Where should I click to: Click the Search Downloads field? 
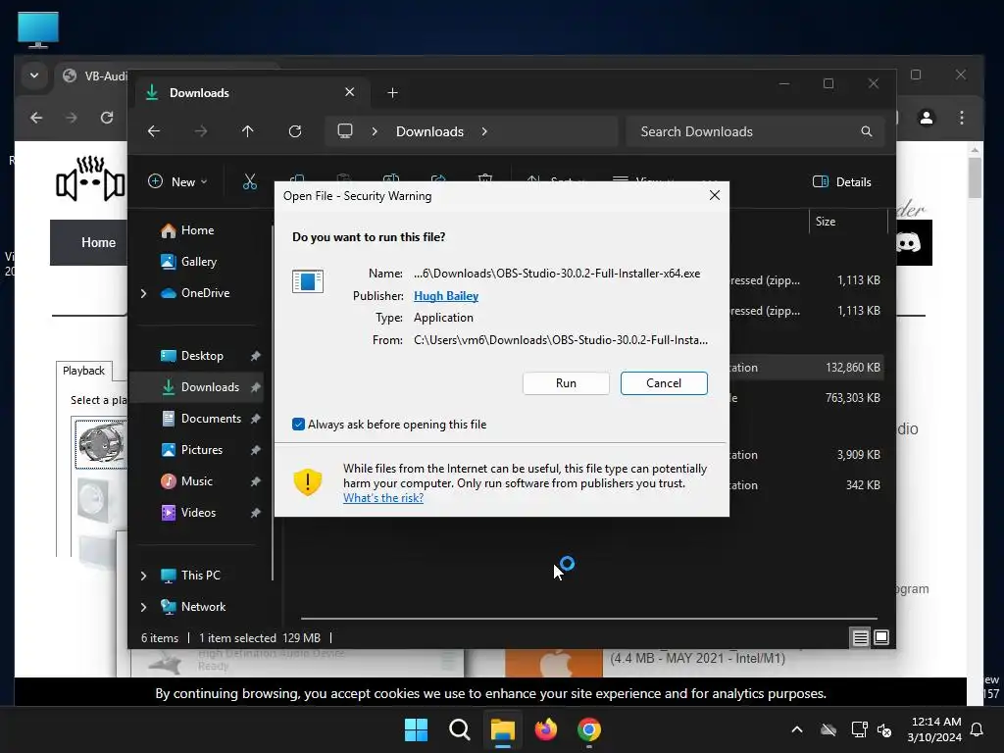pyautogui.click(x=756, y=131)
